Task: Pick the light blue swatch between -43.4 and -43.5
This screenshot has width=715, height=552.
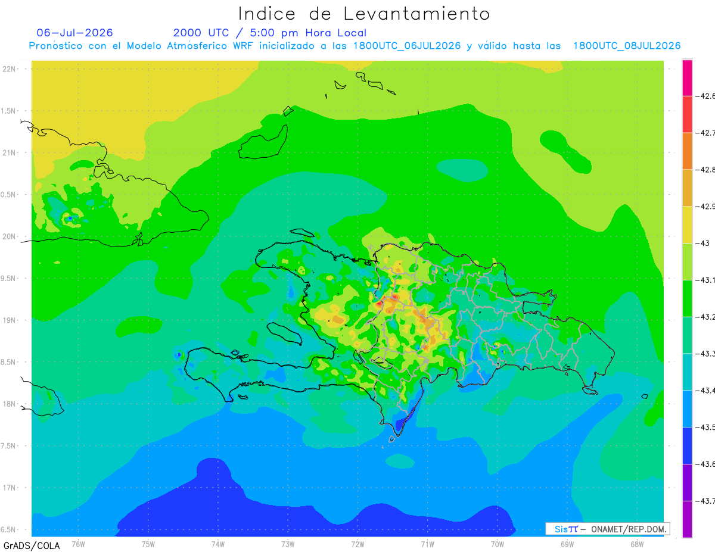Action: [687, 409]
